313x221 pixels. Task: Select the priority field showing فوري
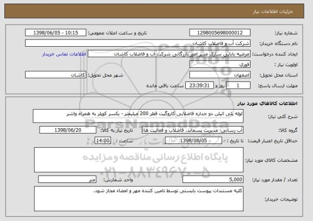click(220, 65)
